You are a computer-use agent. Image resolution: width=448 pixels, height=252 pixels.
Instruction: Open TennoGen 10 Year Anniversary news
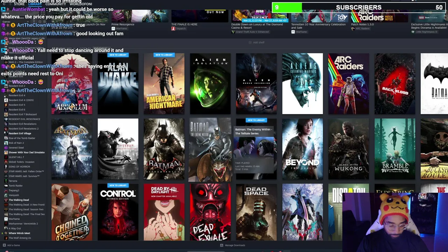coord(318,26)
